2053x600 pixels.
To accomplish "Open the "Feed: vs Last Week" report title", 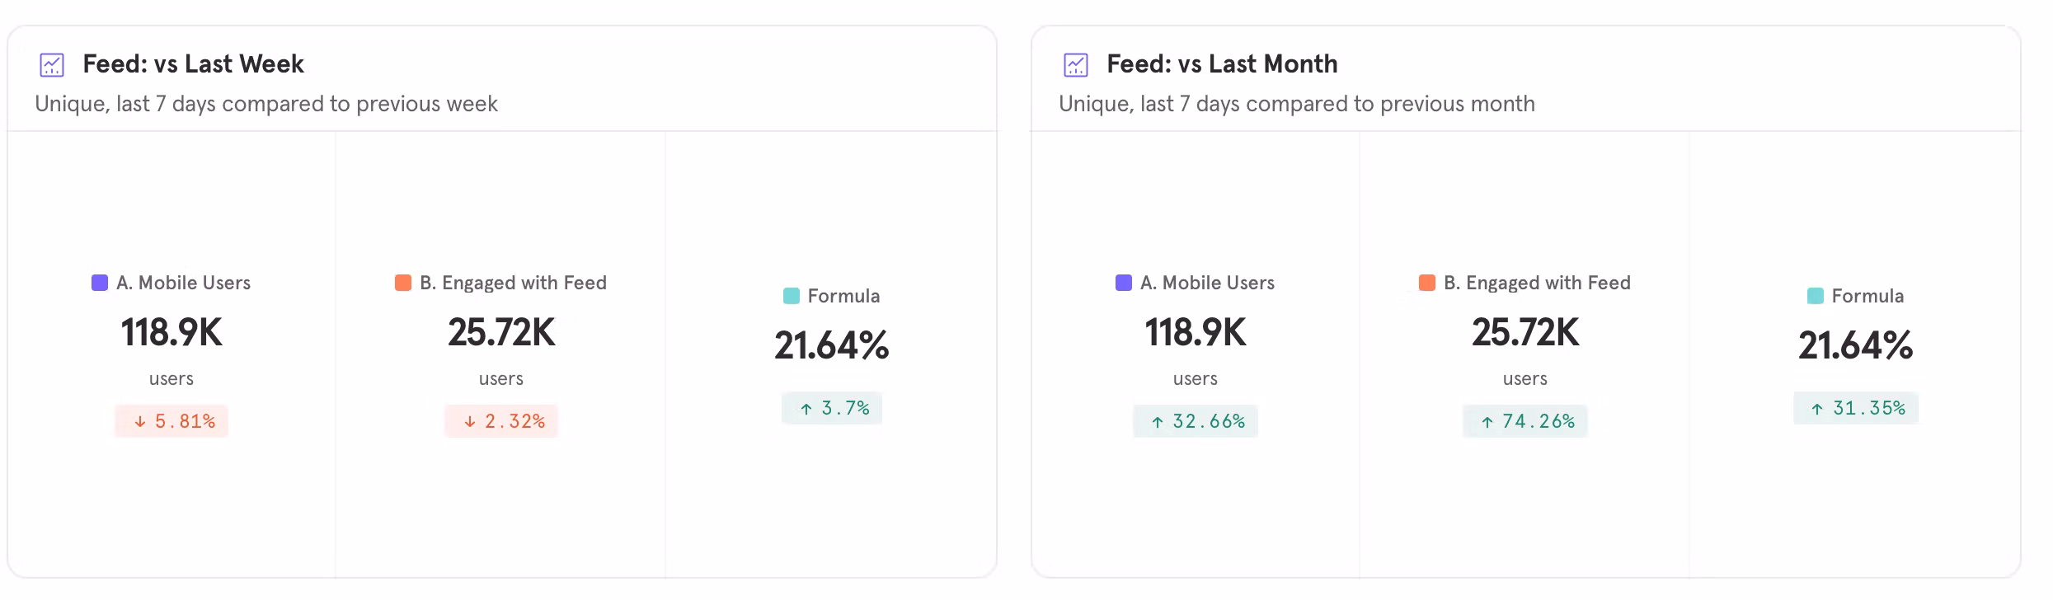I will [x=193, y=64].
